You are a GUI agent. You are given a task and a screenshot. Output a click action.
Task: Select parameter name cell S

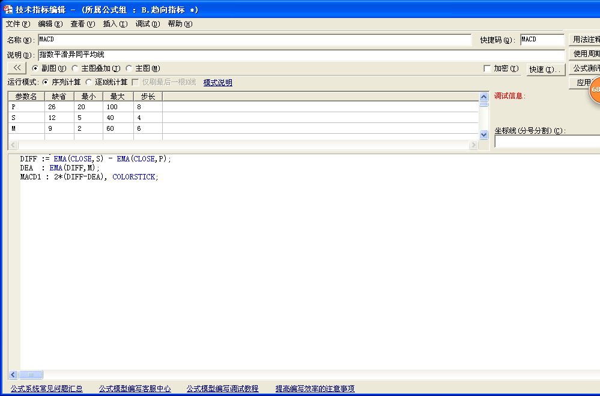coord(26,118)
